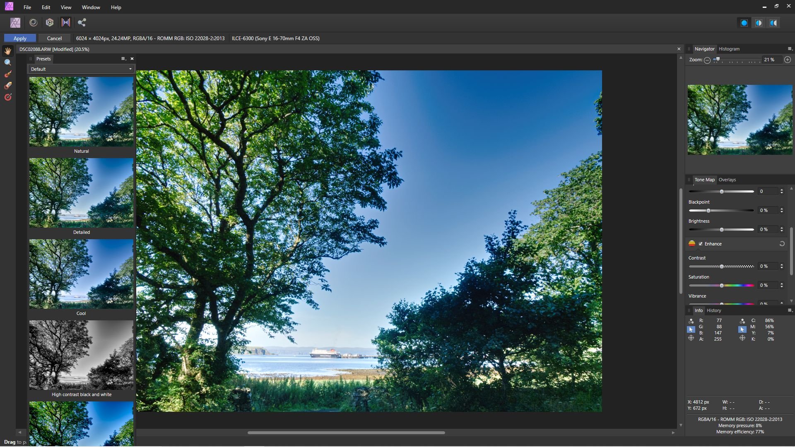The height and width of the screenshot is (447, 795).
Task: Switch to the Histogram tab
Action: pyautogui.click(x=729, y=49)
